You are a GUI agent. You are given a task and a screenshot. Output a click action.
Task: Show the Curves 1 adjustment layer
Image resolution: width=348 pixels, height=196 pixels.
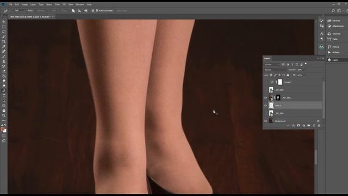tap(266, 82)
